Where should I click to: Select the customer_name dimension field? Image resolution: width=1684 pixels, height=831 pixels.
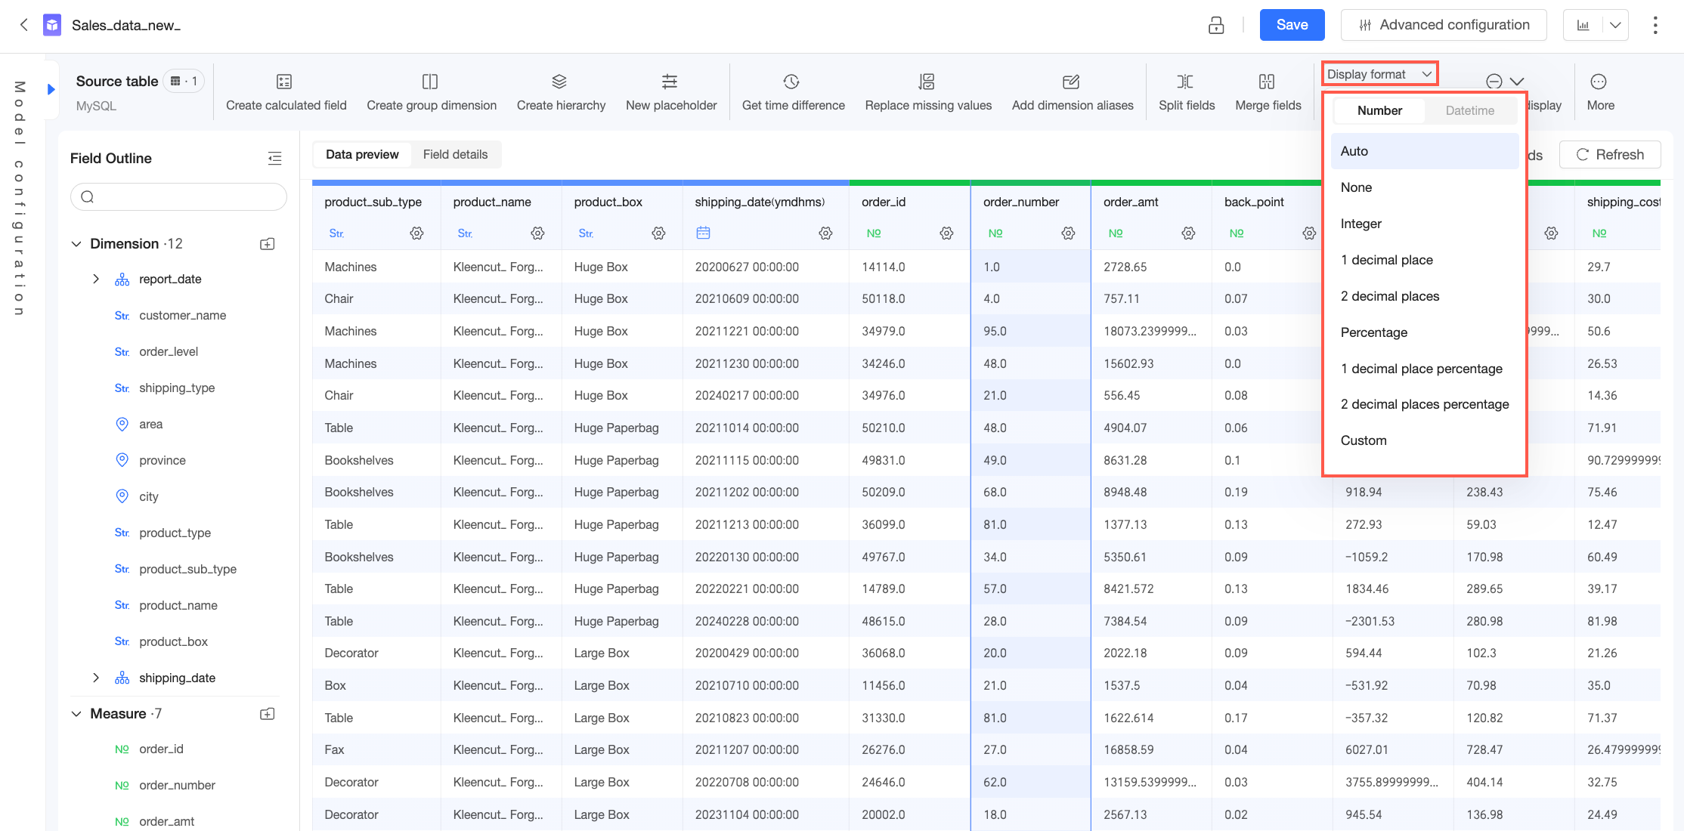pyautogui.click(x=182, y=316)
